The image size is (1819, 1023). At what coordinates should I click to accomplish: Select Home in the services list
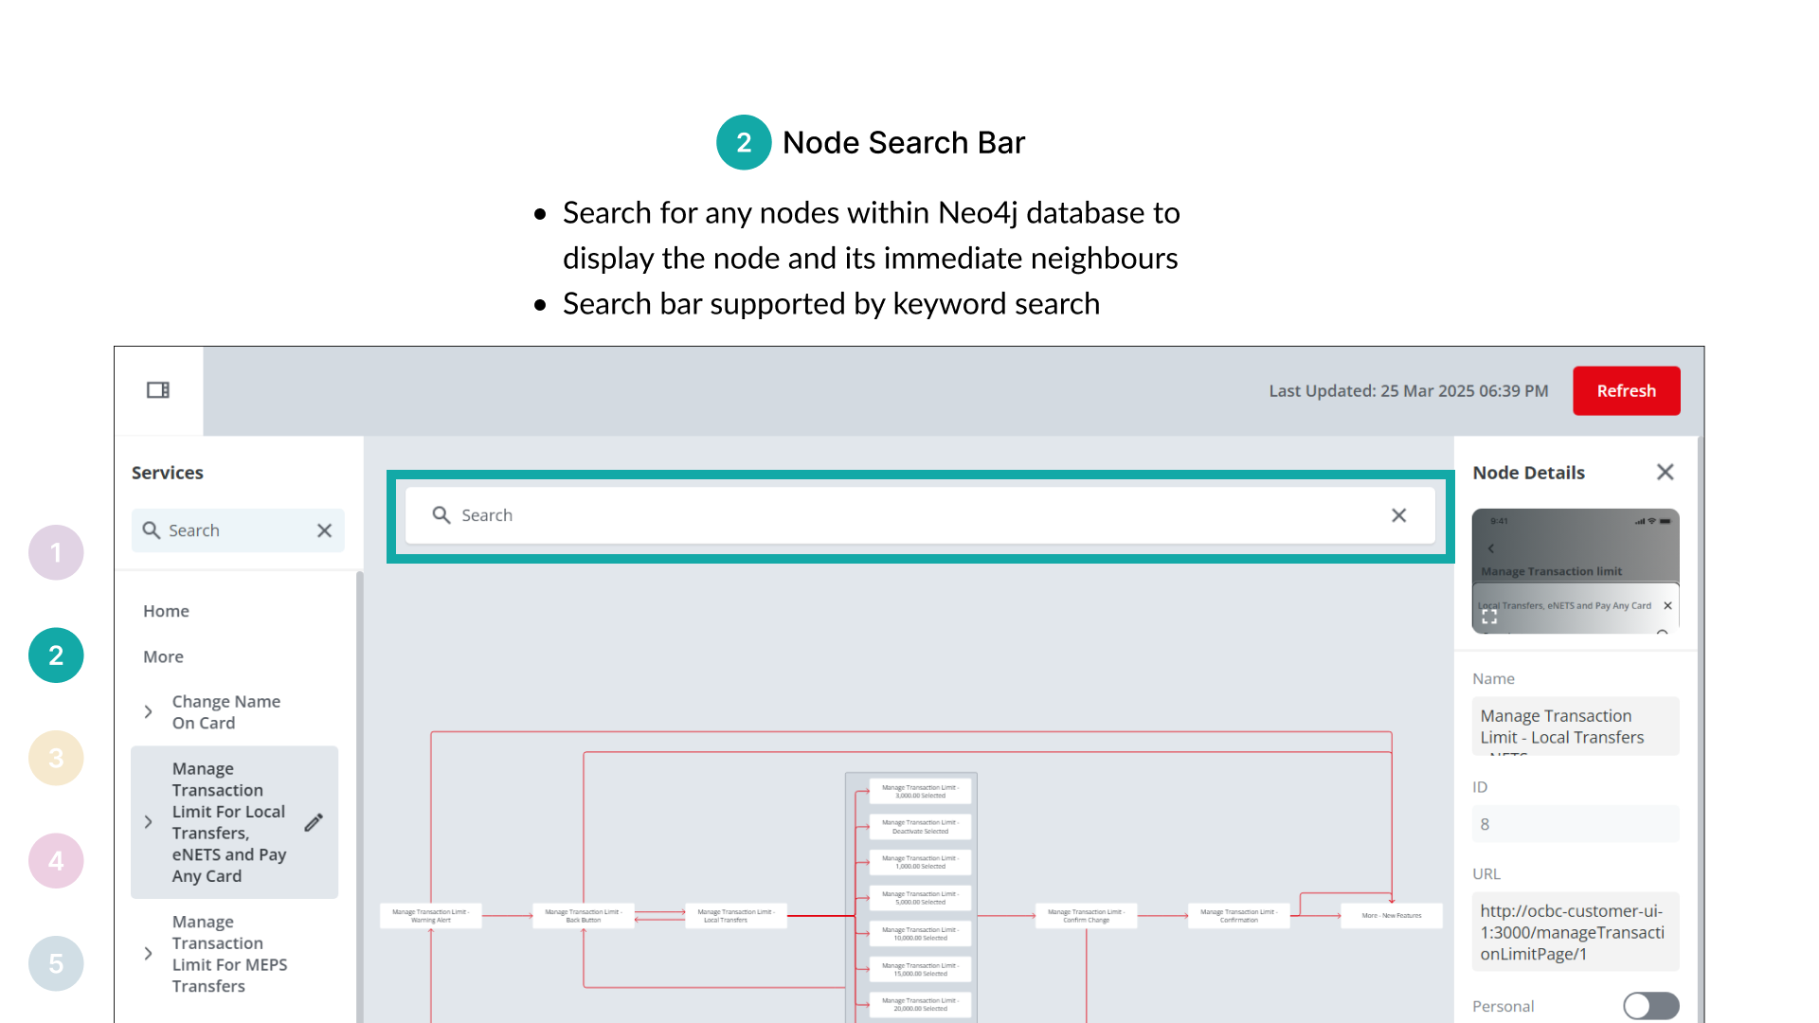point(166,611)
